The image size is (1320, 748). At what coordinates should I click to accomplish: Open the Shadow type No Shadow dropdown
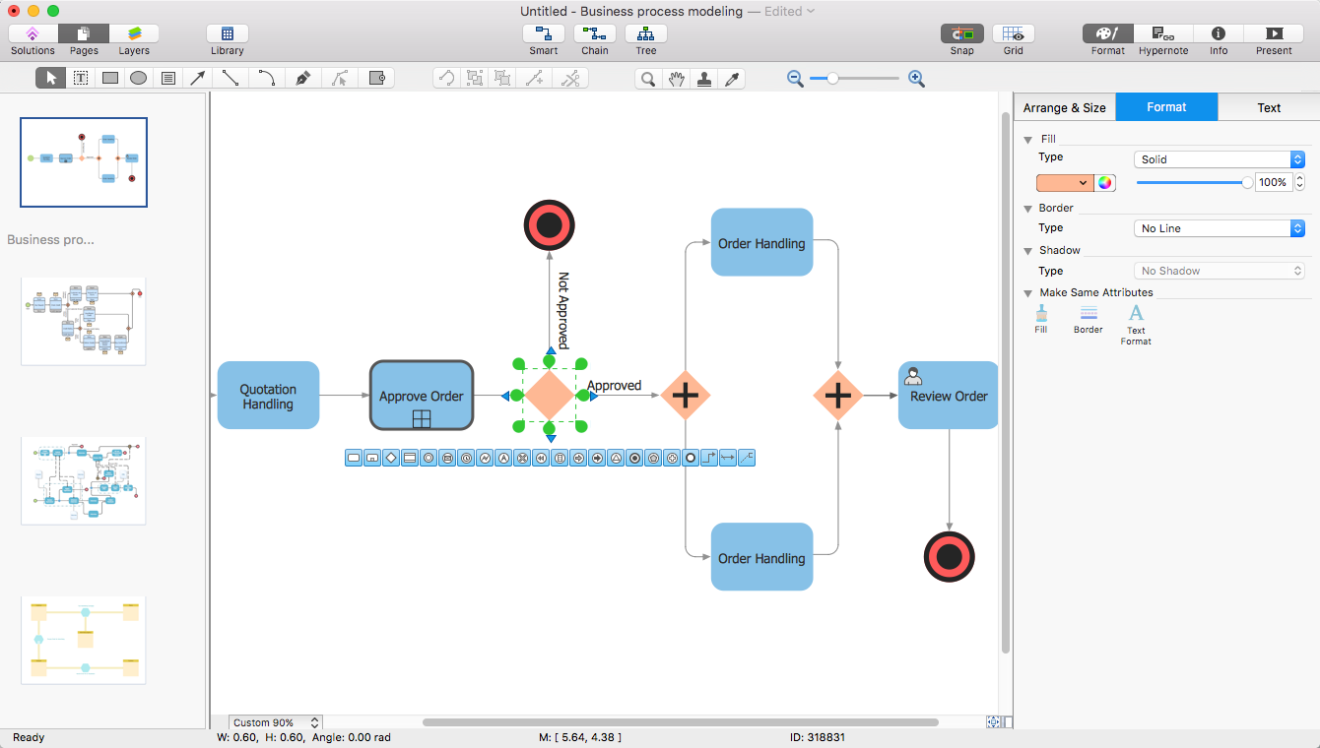point(1220,271)
